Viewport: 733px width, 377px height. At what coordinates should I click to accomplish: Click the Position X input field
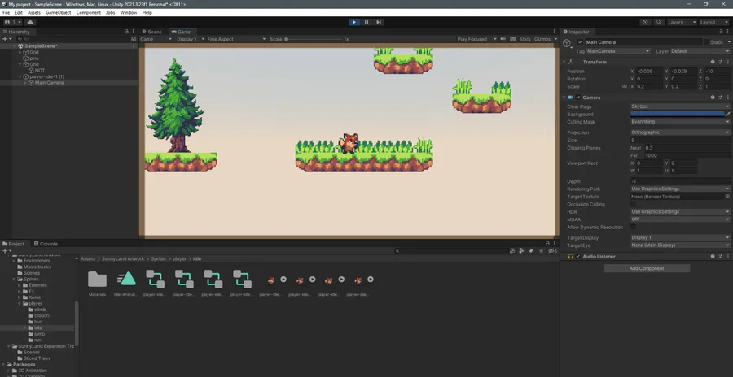(x=649, y=71)
